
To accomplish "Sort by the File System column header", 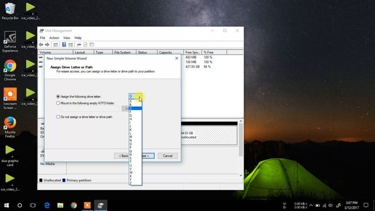I will tap(124, 52).
